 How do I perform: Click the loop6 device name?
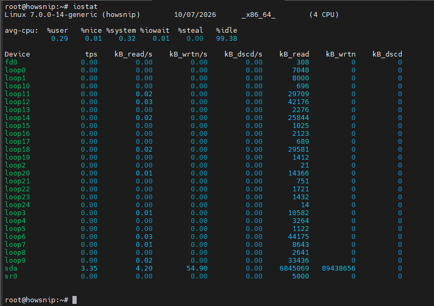point(15,237)
